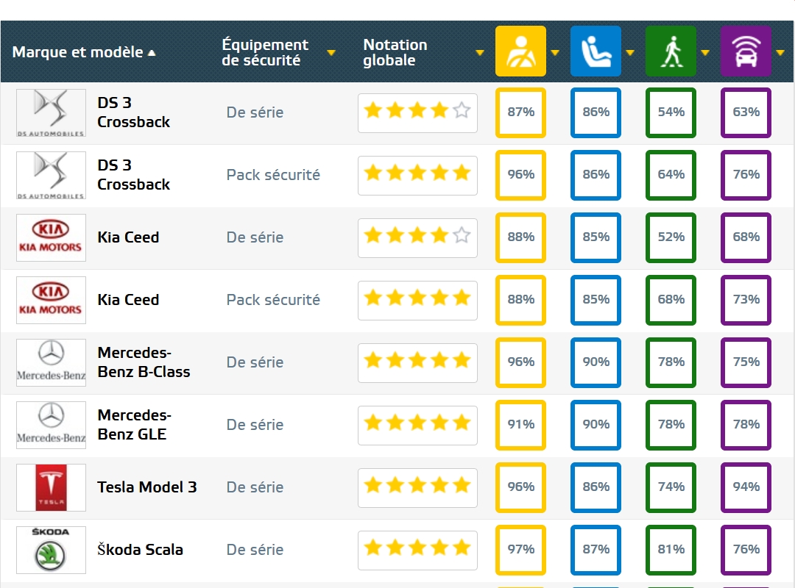The image size is (795, 588).
Task: Click the Kia Motors logo in the first Kia row
Action: click(x=52, y=237)
